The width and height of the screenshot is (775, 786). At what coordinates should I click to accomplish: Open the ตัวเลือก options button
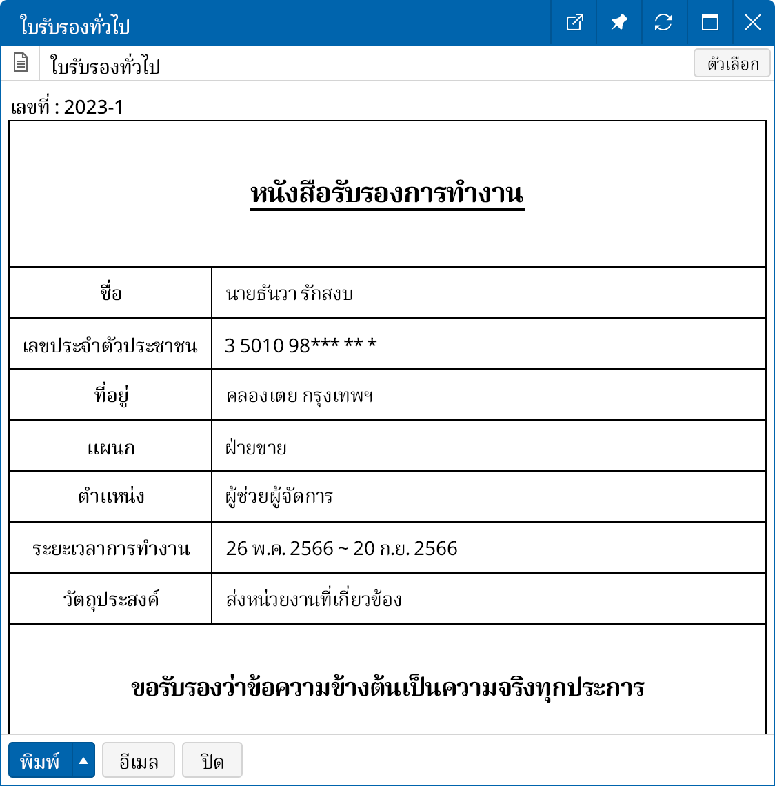732,63
